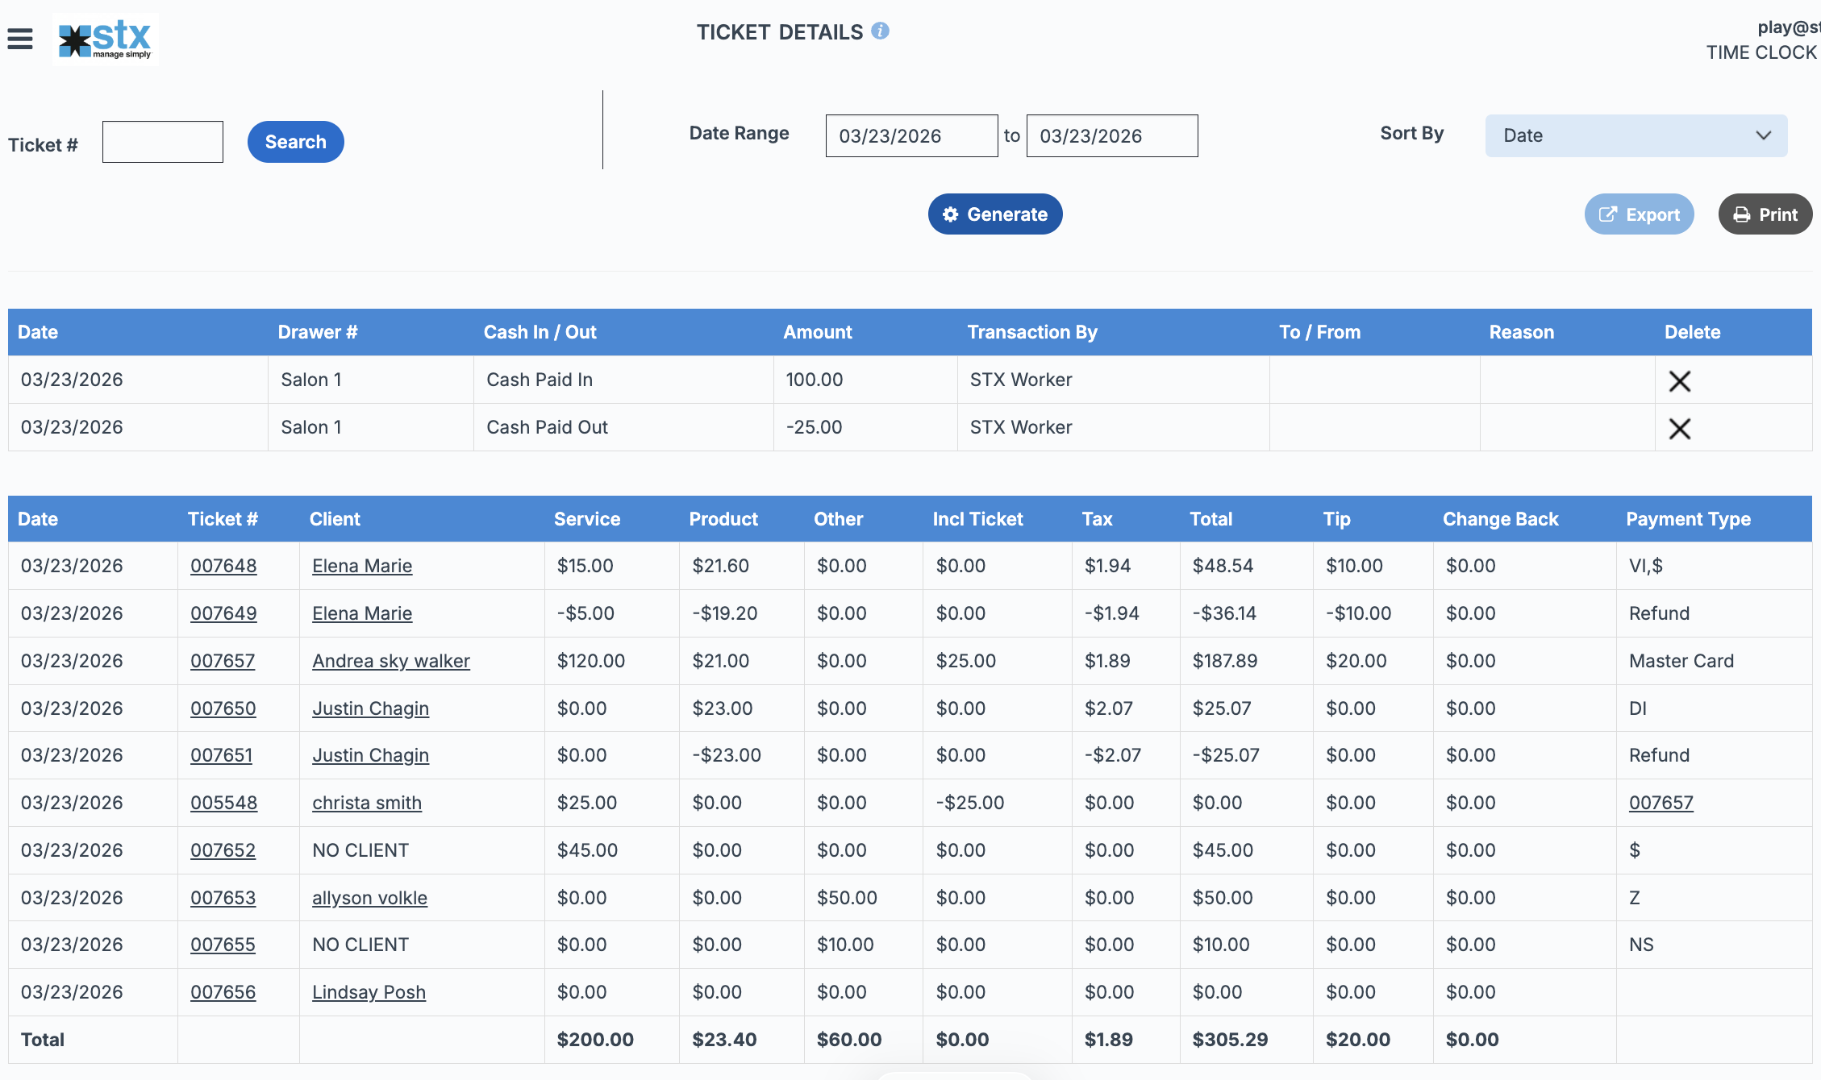The width and height of the screenshot is (1821, 1080).
Task: Click the start date range field
Action: 911,135
